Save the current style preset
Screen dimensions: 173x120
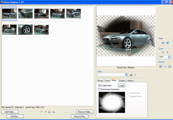point(131,75)
